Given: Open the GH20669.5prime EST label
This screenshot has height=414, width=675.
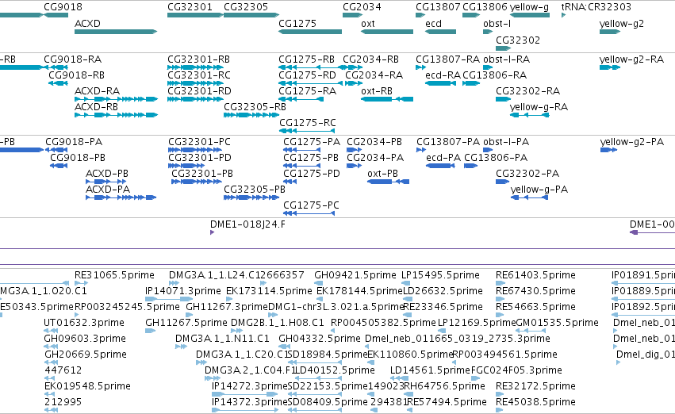Looking at the screenshot, I should (86, 355).
